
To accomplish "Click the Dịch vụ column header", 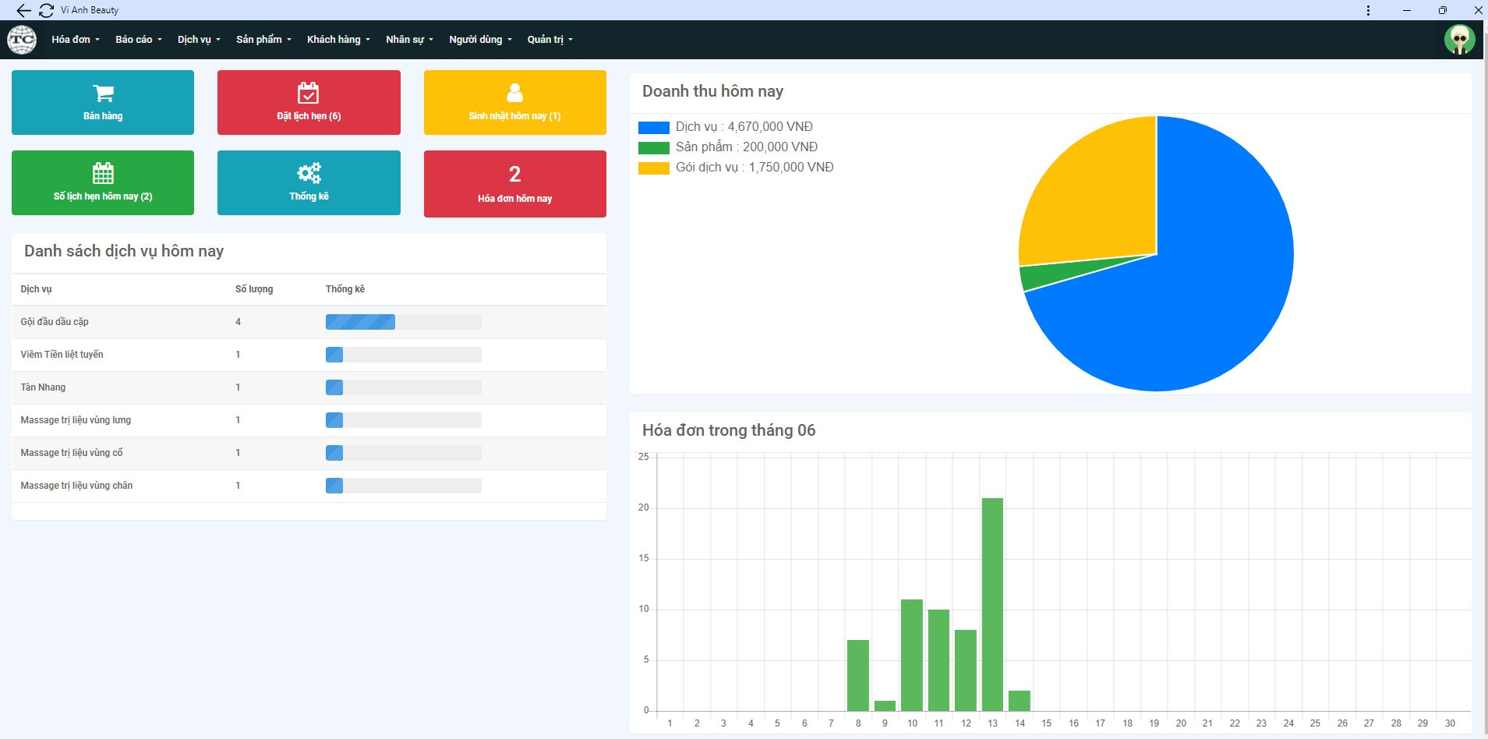I will (36, 289).
